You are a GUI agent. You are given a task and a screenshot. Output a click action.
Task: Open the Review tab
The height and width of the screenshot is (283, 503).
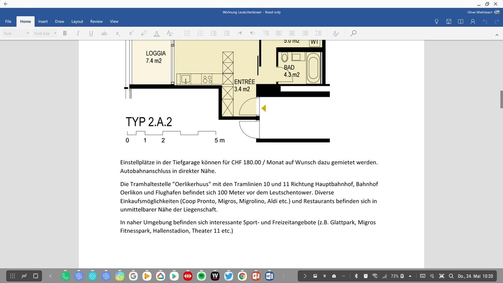coord(96,21)
